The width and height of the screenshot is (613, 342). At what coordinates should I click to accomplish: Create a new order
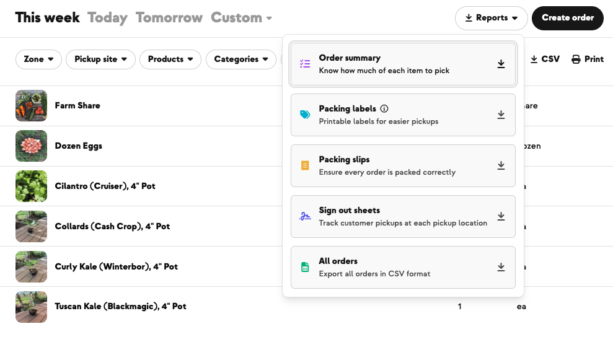point(568,18)
